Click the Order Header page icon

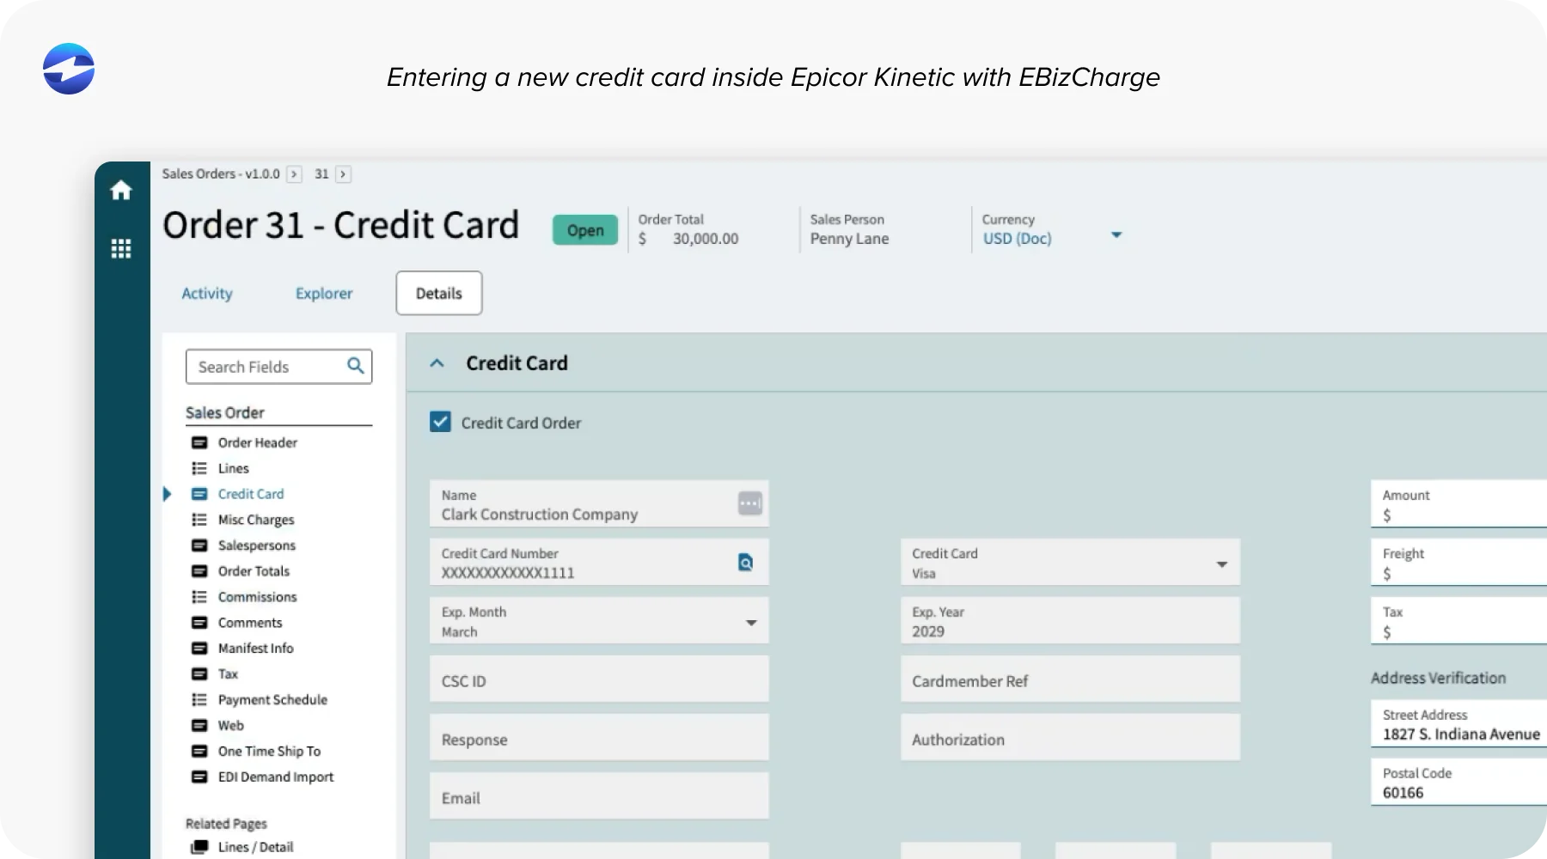pos(199,442)
